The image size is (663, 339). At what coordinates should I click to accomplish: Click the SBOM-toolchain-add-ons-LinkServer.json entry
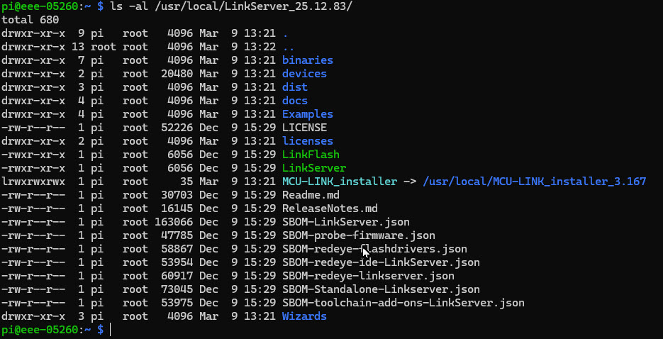click(403, 303)
